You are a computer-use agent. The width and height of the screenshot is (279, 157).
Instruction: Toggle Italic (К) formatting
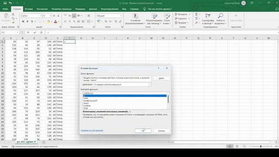[x=27, y=21]
